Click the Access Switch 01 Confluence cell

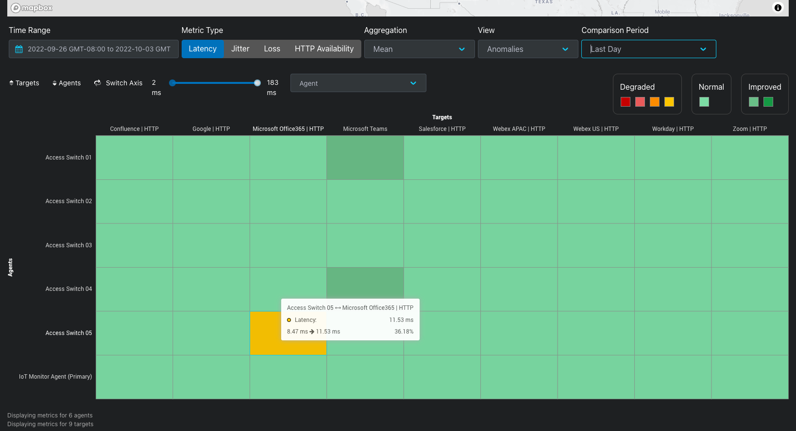(135, 158)
